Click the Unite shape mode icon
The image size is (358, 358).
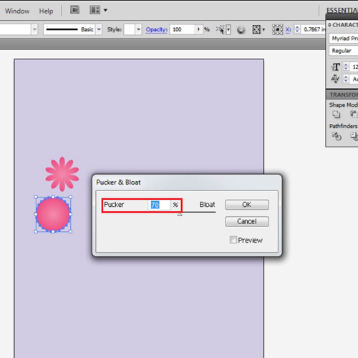click(337, 115)
